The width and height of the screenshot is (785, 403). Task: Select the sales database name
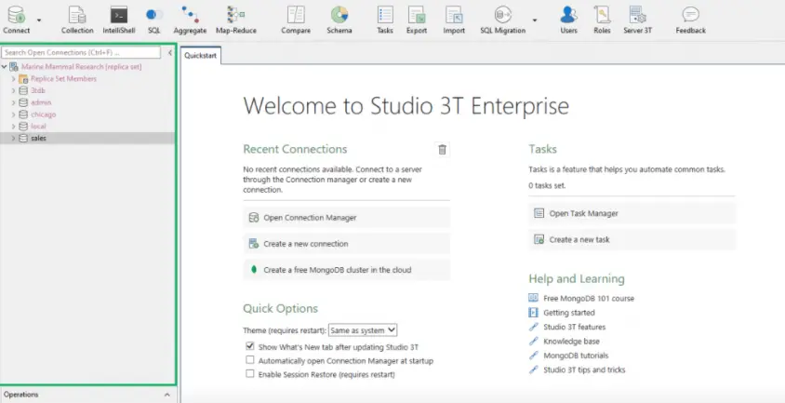[38, 138]
